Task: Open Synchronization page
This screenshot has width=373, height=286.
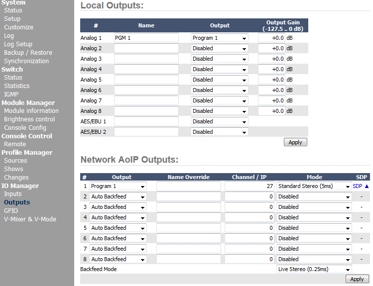Action: tap(26, 61)
